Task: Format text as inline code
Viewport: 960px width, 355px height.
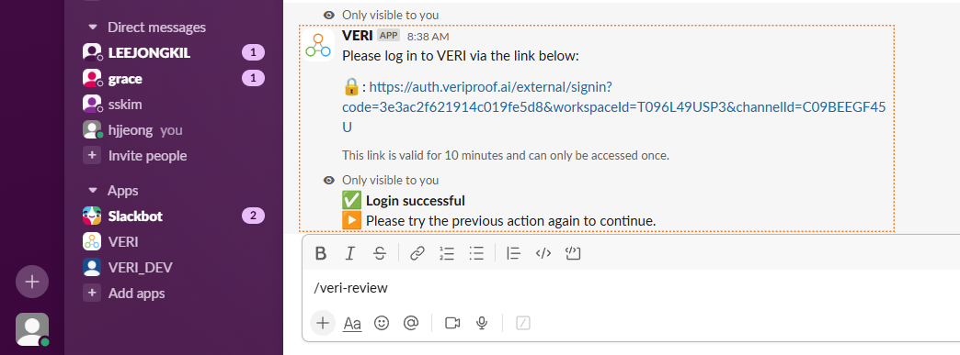Action: pyautogui.click(x=543, y=253)
